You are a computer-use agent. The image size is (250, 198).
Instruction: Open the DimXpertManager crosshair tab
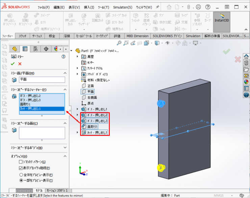point(46,49)
